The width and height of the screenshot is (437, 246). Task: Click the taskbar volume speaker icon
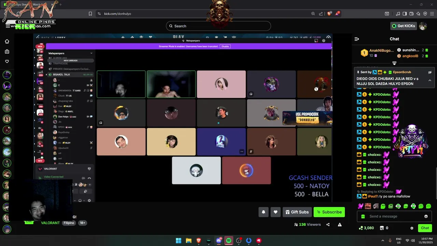413,241
